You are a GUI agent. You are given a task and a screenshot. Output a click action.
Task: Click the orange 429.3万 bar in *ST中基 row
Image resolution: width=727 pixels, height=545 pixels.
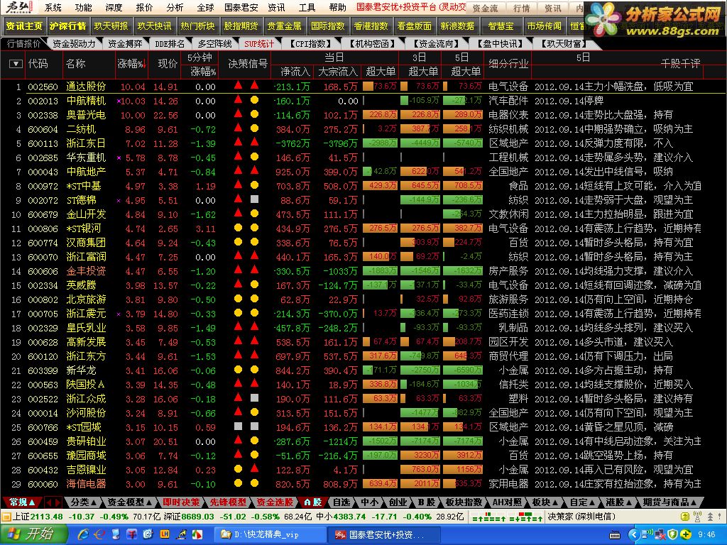click(381, 185)
